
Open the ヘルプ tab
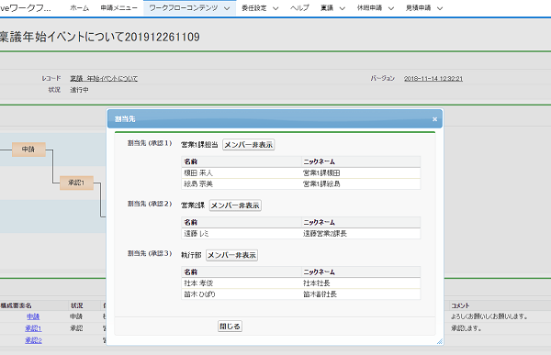(299, 7)
